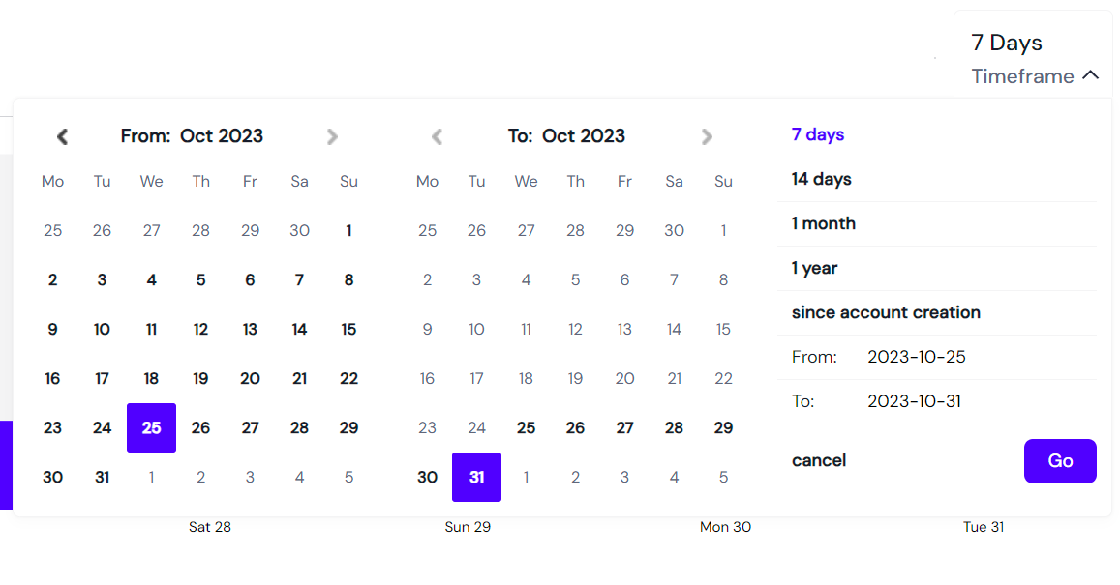Pick October 13 in the From calendar
This screenshot has width=1120, height=585.
[250, 330]
